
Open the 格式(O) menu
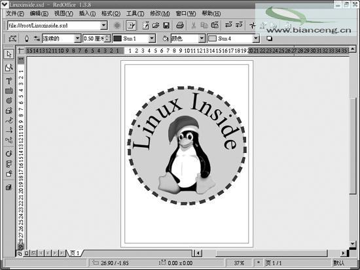(111, 14)
